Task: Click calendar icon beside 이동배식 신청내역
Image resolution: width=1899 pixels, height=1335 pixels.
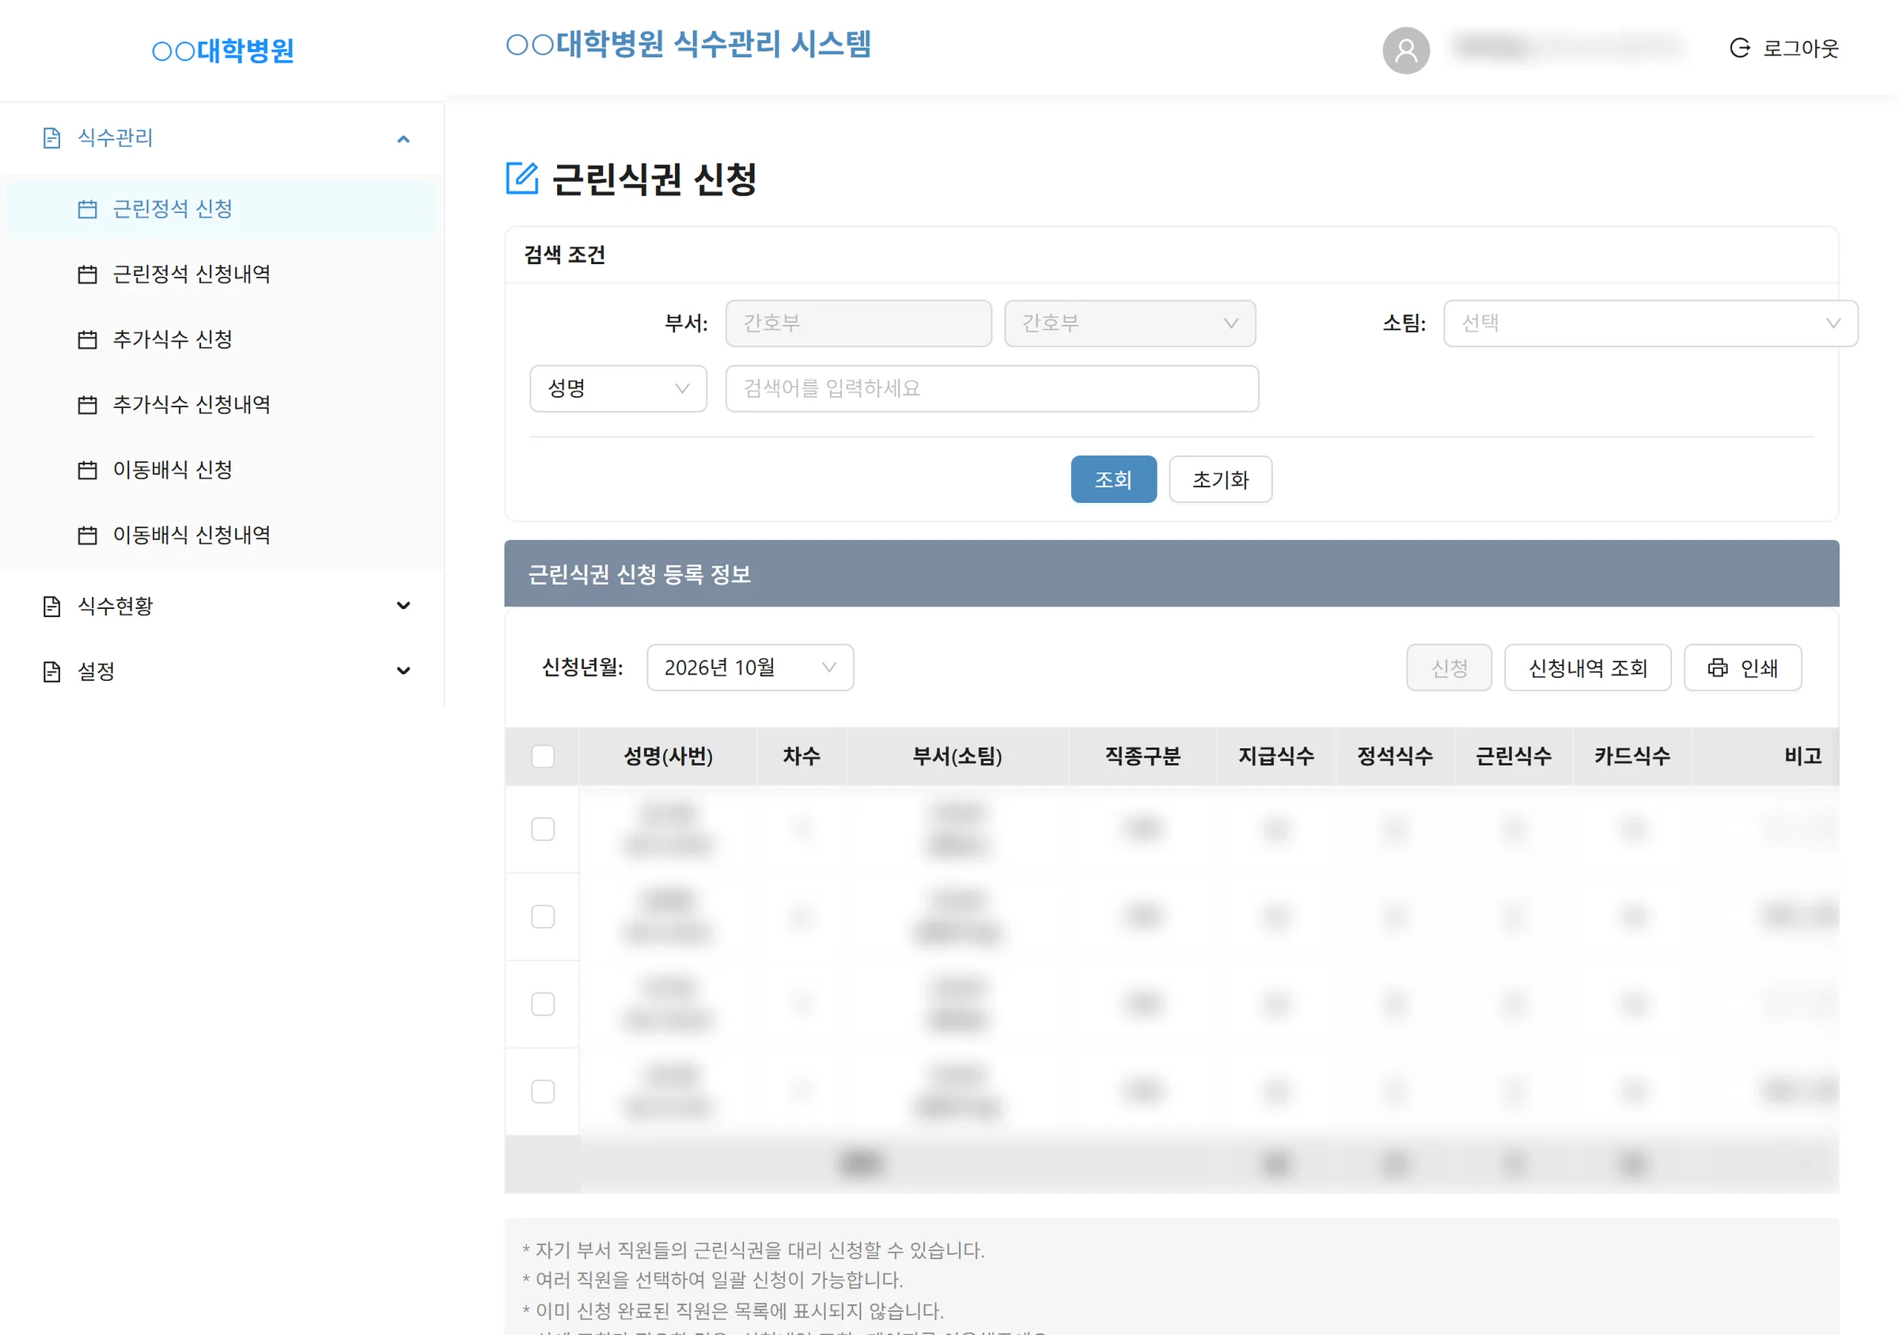Action: pos(87,535)
